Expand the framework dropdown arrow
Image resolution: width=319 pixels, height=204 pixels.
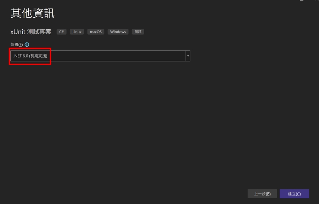(188, 56)
